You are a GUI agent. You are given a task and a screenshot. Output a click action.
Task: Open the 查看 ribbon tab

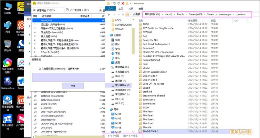(x=141, y=9)
